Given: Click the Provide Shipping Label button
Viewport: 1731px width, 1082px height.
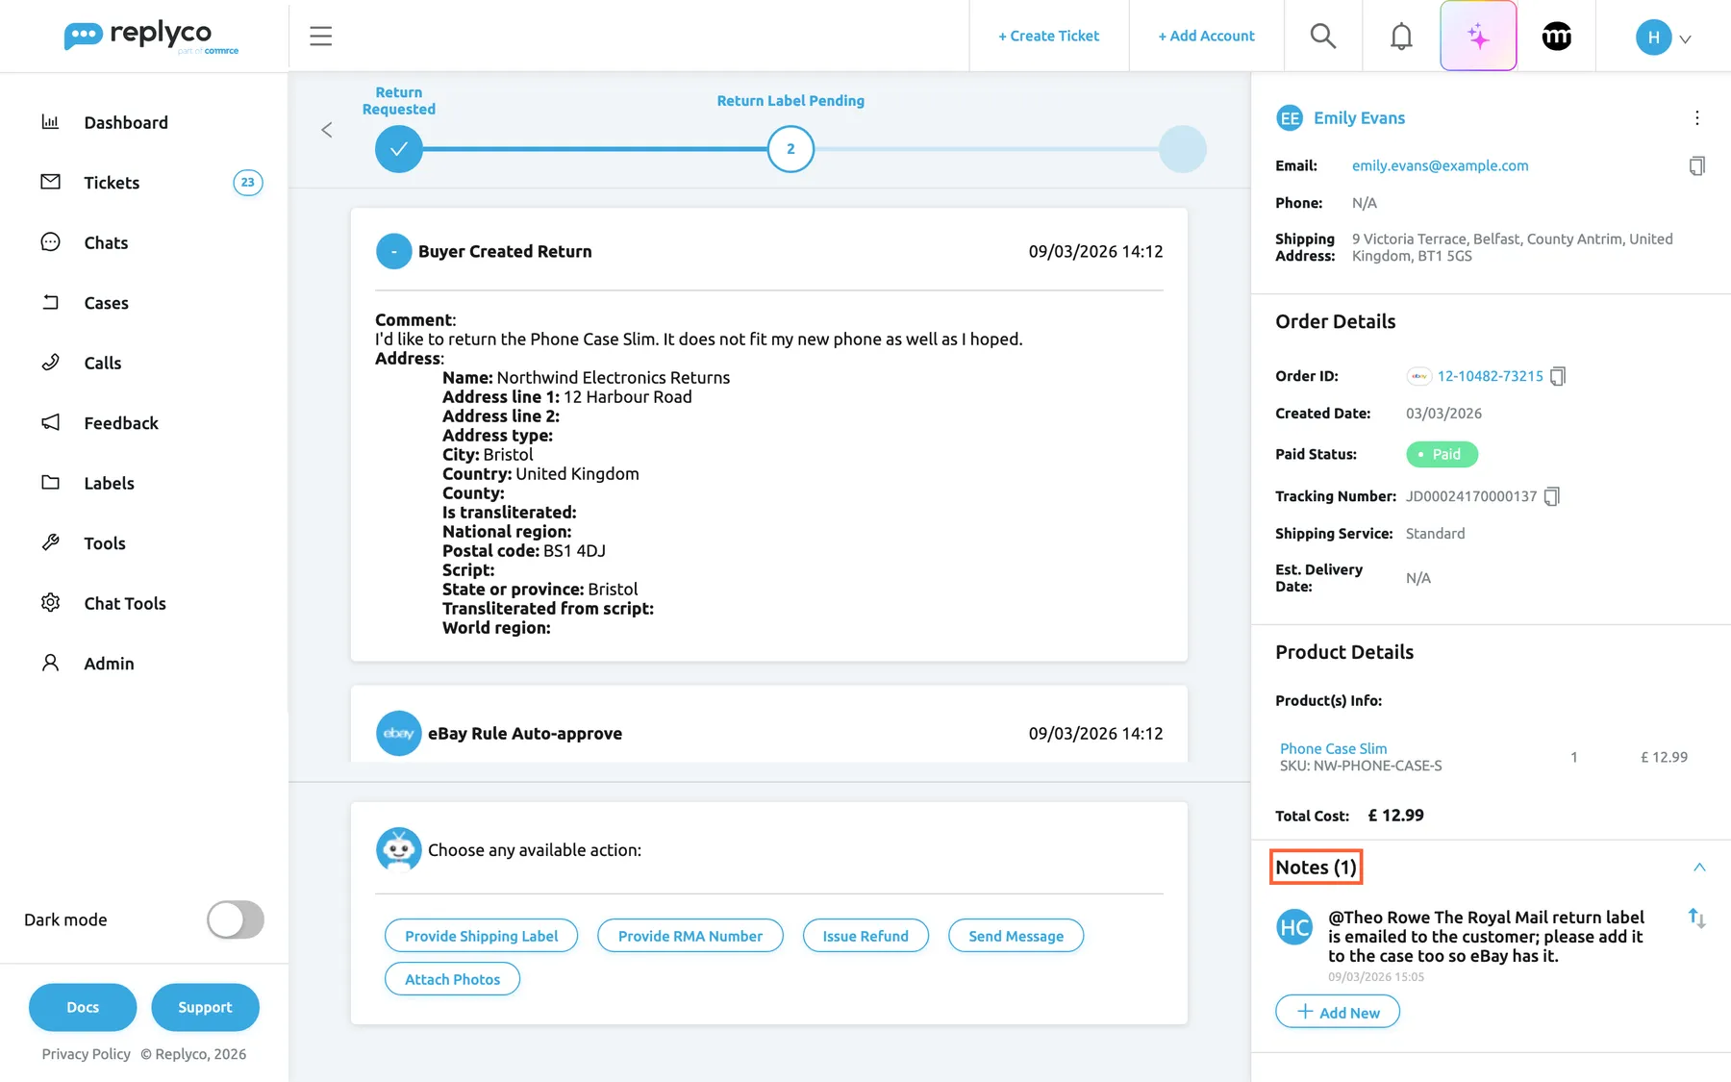Looking at the screenshot, I should coord(481,936).
